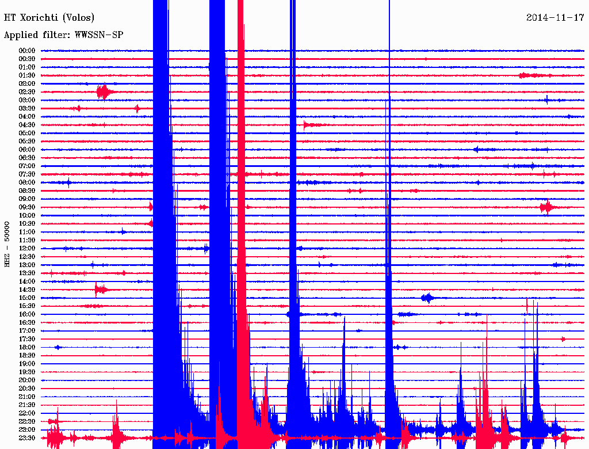Click the '17:00' time label
This screenshot has width=589, height=449.
pyautogui.click(x=27, y=331)
